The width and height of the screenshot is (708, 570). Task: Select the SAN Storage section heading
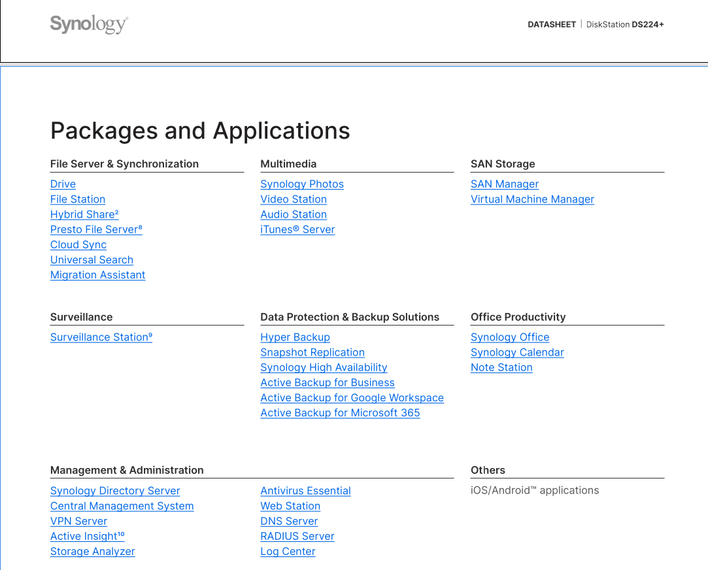coord(503,164)
